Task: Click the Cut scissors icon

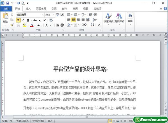Action: [12, 15]
